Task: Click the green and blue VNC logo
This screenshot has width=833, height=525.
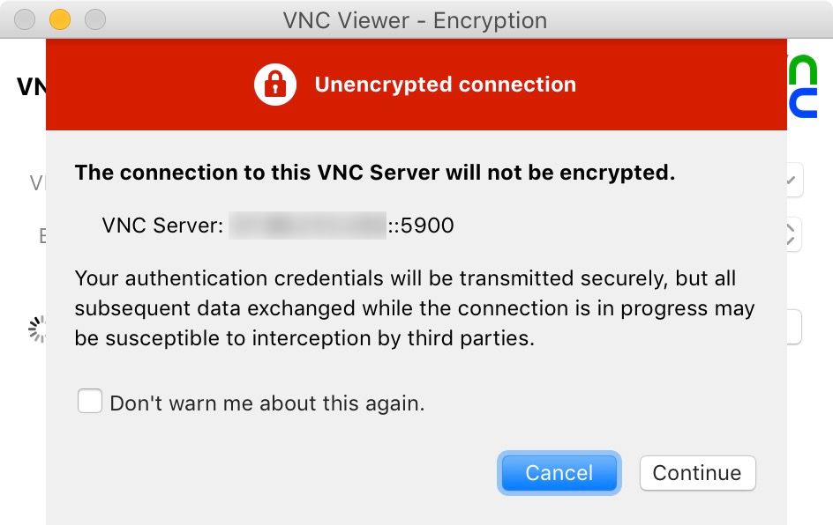Action: (802, 86)
